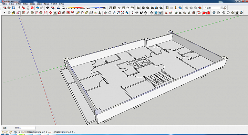Pick the pink Eraser tool
The width and height of the screenshot is (248, 135).
point(18,13)
